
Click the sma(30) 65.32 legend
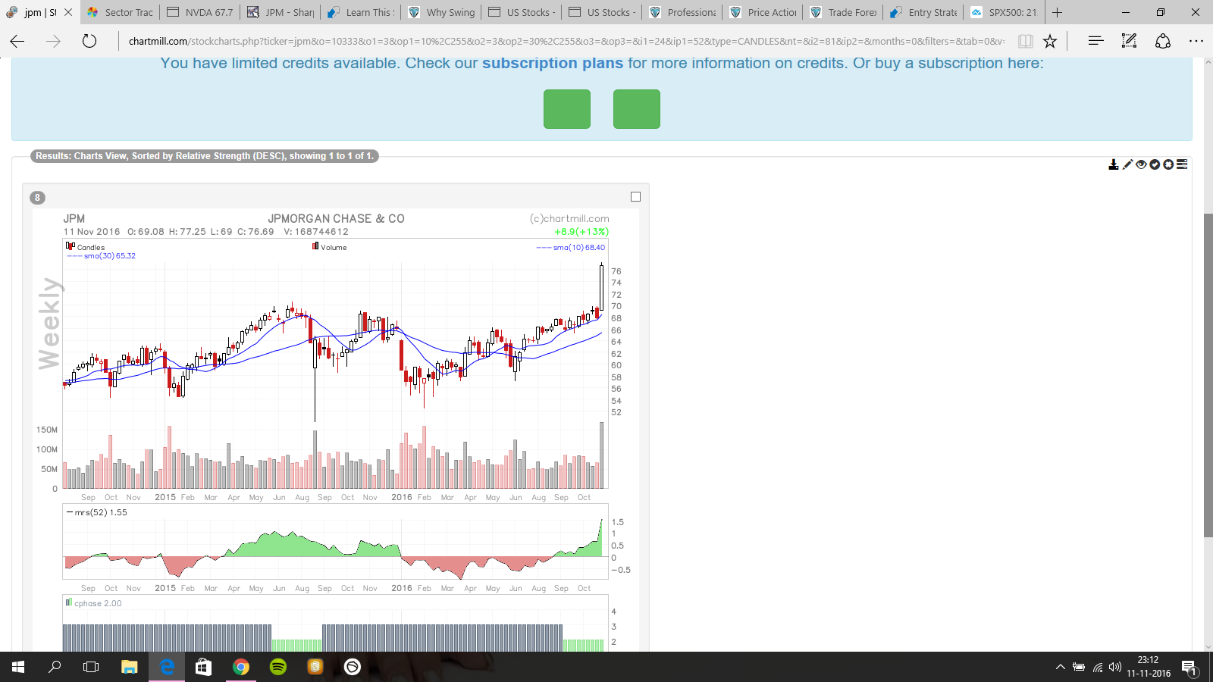pos(109,256)
